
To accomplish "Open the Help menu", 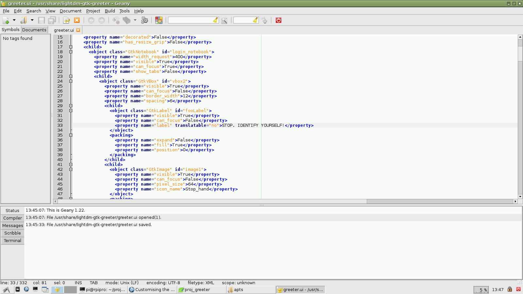I will (139, 11).
